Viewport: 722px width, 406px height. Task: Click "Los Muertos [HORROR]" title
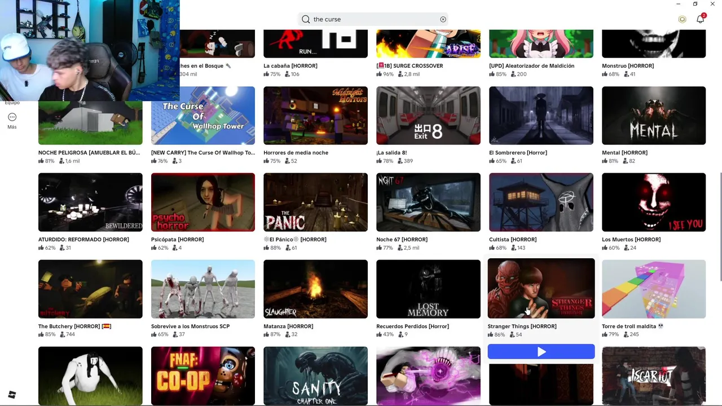click(631, 240)
